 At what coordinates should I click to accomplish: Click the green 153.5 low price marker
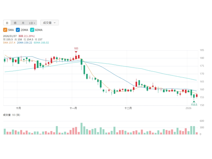pos(194,105)
